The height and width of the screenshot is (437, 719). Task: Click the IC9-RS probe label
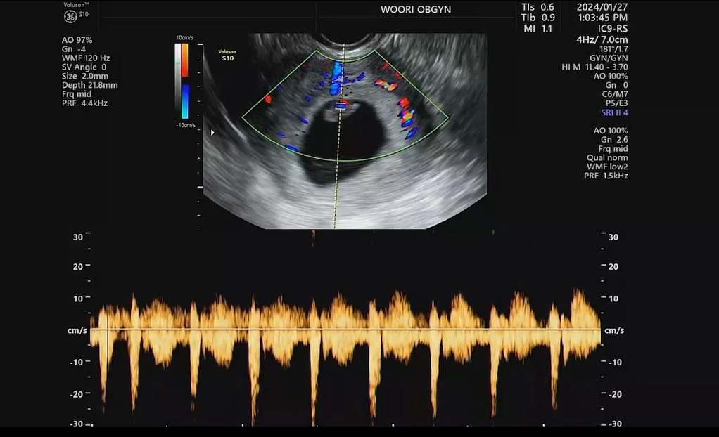coord(612,29)
